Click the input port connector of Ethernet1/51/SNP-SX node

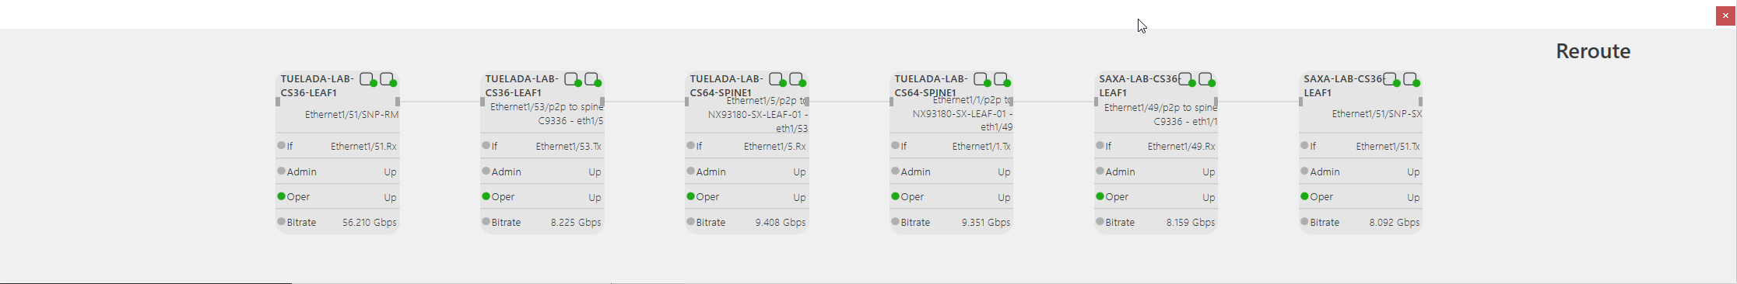tap(1301, 102)
